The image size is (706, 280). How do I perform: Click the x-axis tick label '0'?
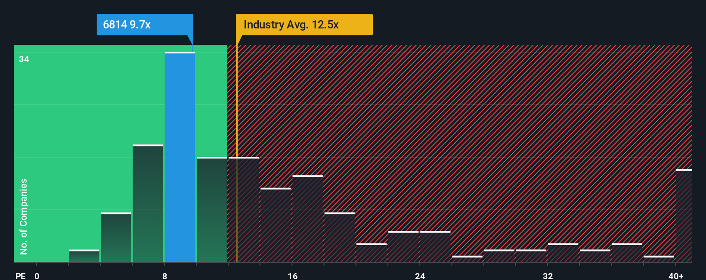[37, 276]
